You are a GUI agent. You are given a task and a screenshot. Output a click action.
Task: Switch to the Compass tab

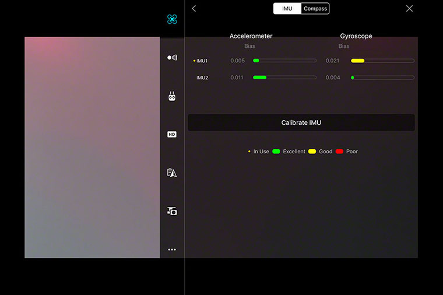click(x=315, y=9)
